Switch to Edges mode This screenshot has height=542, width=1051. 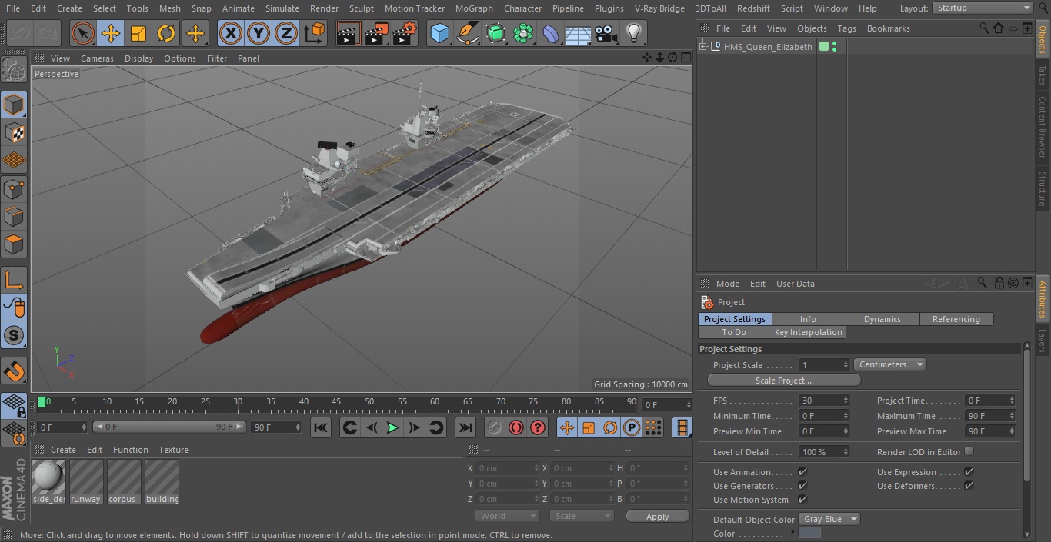point(14,217)
